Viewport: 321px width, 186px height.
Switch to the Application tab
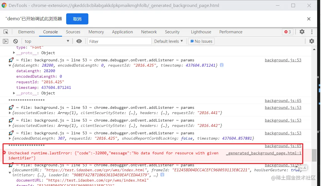pyautogui.click(x=122, y=32)
